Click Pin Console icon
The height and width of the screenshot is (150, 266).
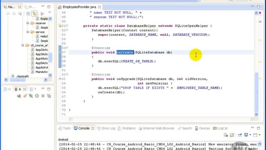pos(240,135)
